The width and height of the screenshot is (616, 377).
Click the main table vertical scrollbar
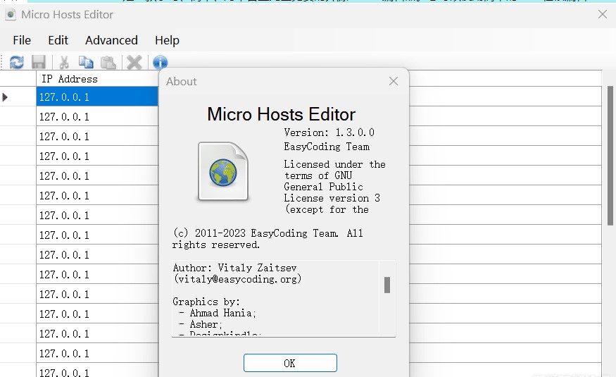(x=610, y=156)
